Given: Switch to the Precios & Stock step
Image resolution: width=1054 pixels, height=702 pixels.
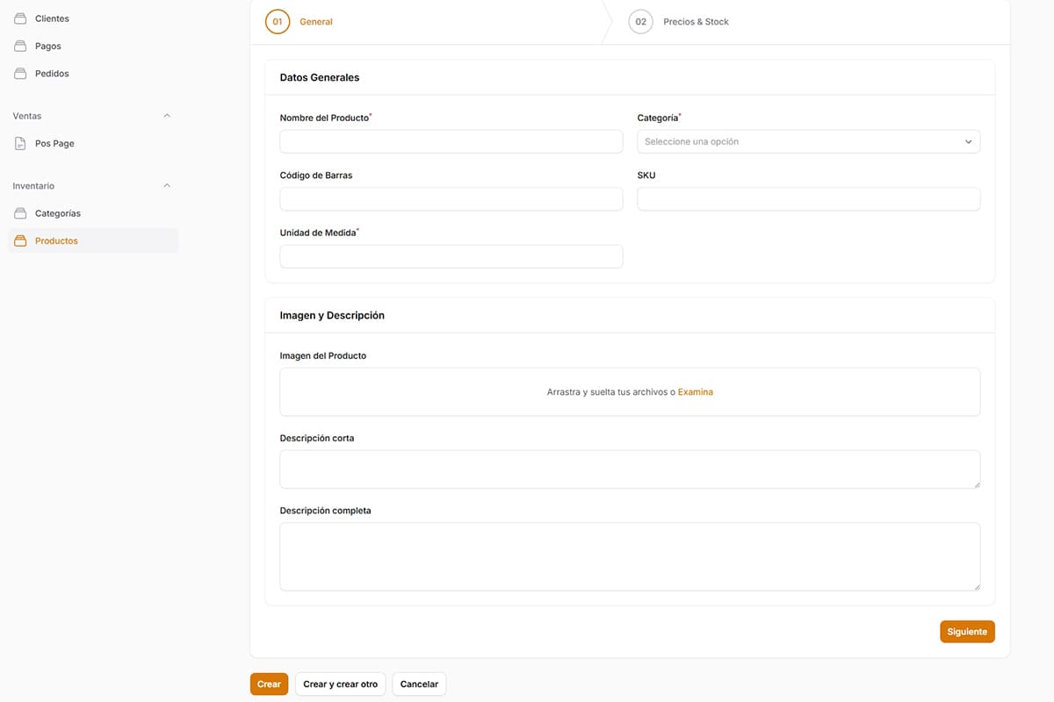Looking at the screenshot, I should click(696, 21).
